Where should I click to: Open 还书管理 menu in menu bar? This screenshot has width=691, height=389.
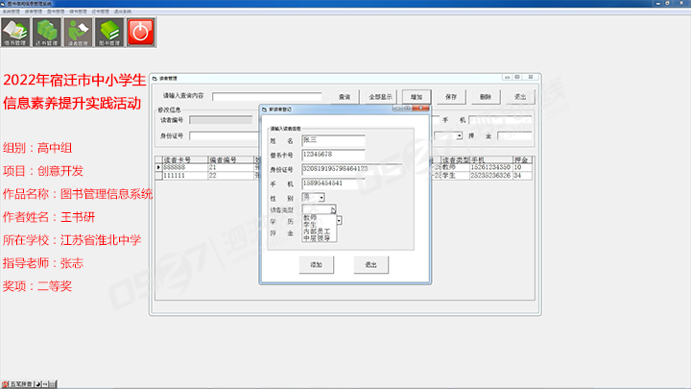[100, 12]
